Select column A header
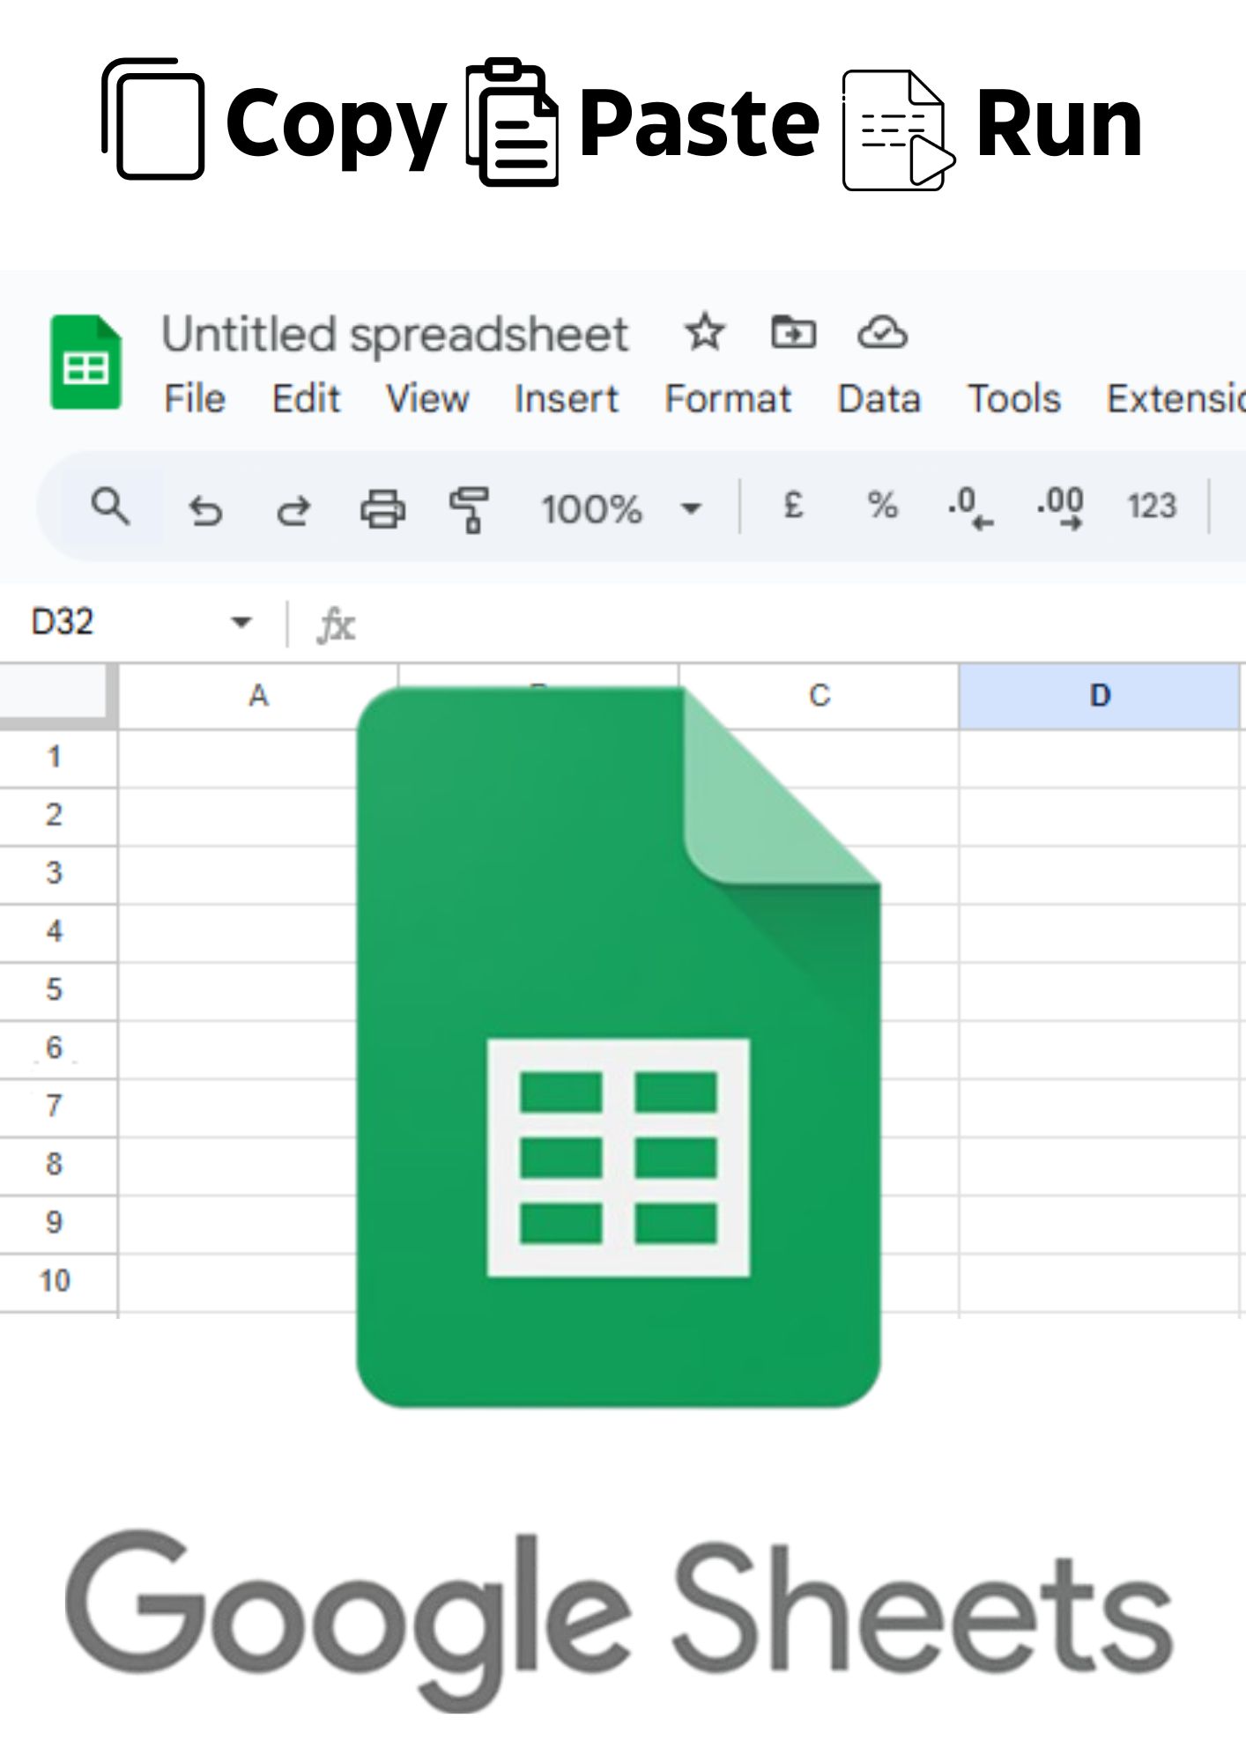The height and width of the screenshot is (1762, 1246). pos(258,696)
